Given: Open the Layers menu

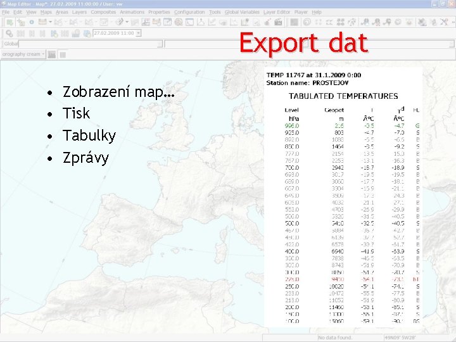Looking at the screenshot, I should point(79,12).
